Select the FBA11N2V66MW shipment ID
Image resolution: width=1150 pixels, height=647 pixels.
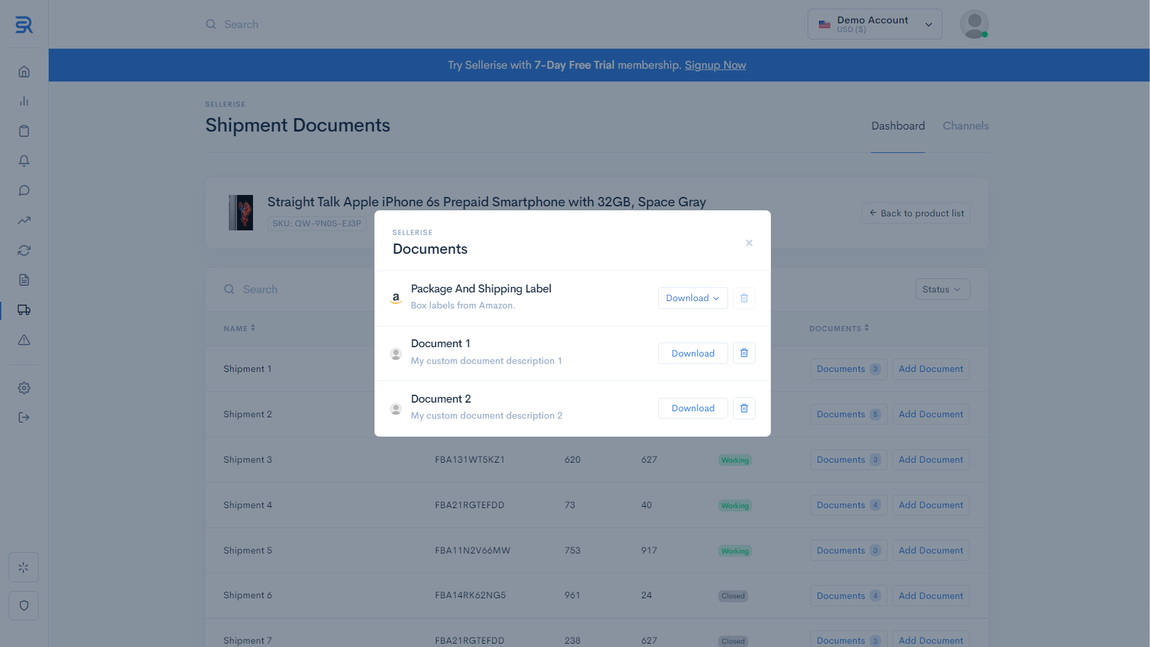pyautogui.click(x=473, y=551)
